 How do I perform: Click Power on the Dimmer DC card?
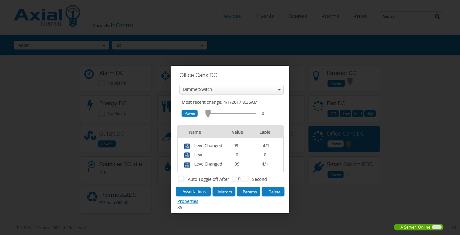[336, 83]
